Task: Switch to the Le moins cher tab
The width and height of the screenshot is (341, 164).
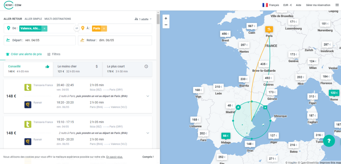Action: [78, 69]
